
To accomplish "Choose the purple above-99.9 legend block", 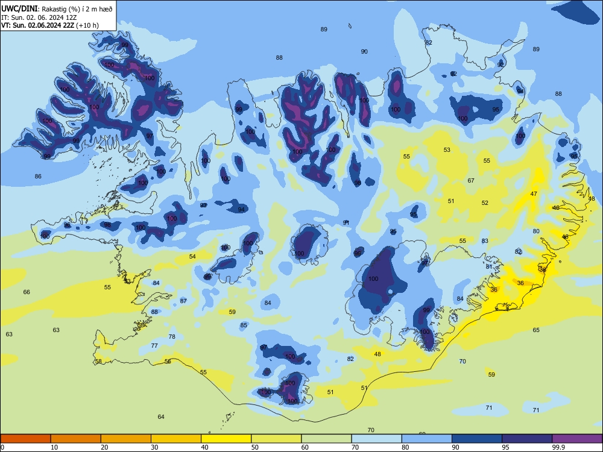I will click(x=577, y=439).
